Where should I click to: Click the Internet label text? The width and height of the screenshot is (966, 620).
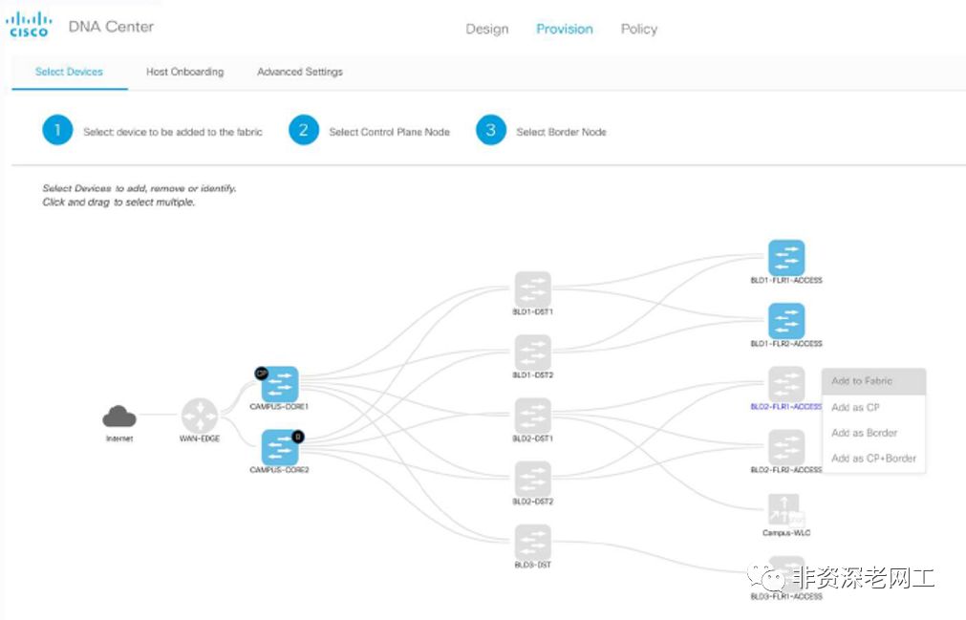coord(118,438)
